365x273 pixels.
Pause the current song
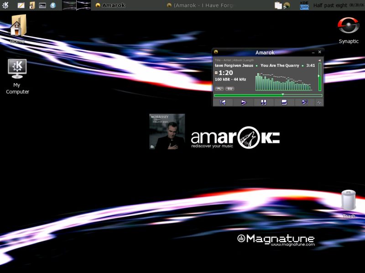tap(264, 102)
